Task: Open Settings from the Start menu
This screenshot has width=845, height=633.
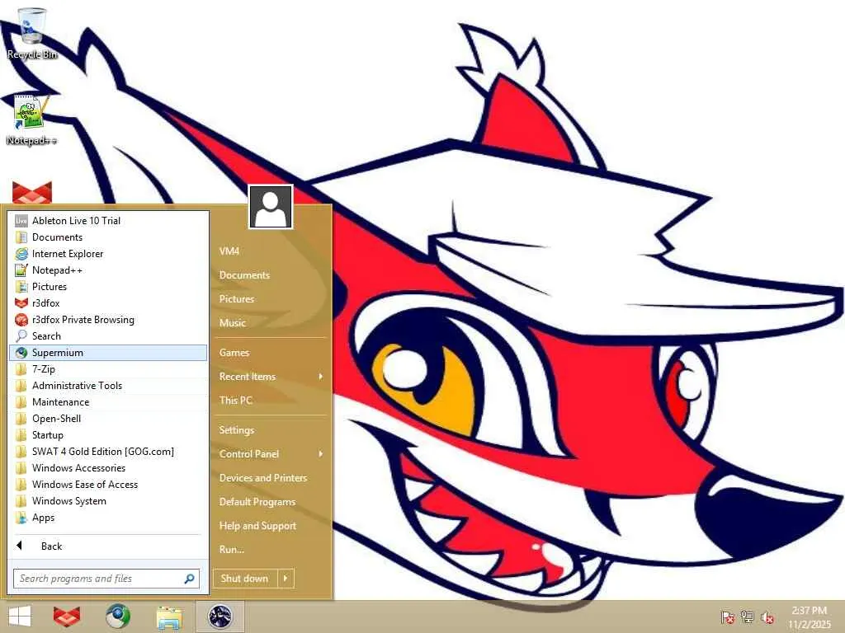Action: point(271,430)
